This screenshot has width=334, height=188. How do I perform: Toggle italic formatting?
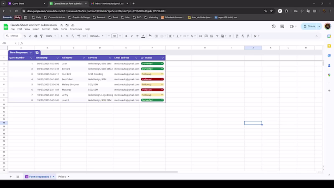(132, 36)
